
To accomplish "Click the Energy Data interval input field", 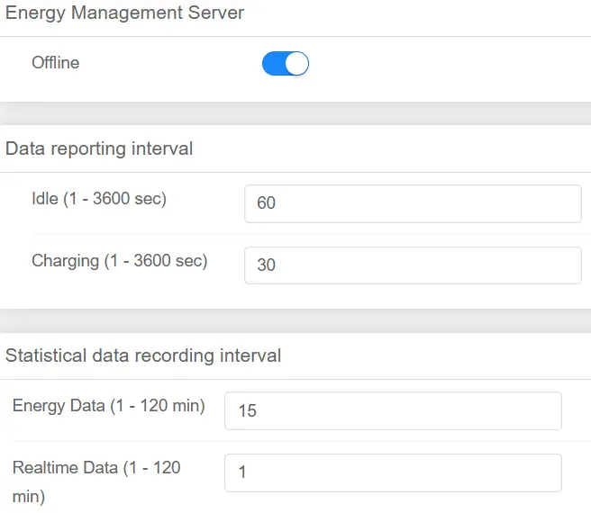I will coord(393,411).
